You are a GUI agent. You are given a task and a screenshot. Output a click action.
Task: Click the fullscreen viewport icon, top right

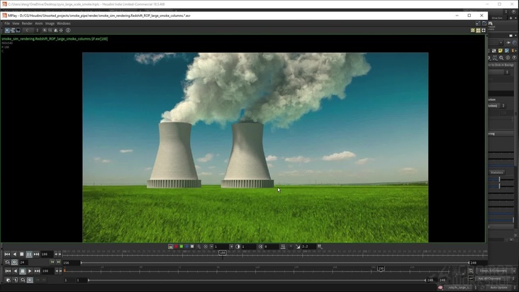pyautogui.click(x=484, y=30)
